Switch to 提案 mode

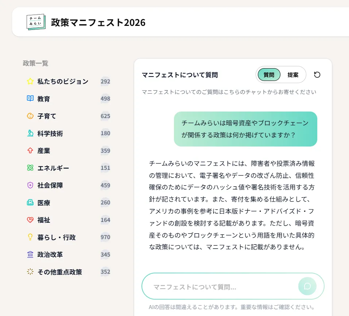293,75
